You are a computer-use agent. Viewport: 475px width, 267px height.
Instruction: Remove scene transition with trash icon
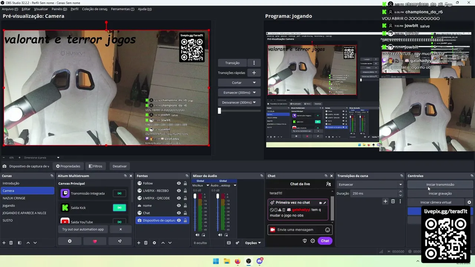coord(393,201)
